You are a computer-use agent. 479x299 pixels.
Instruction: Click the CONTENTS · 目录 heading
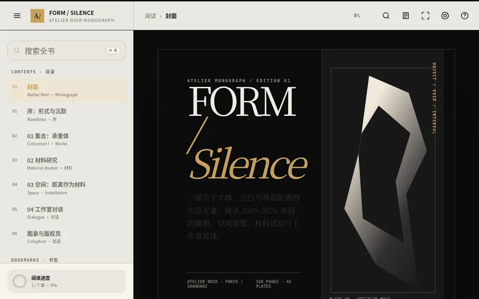point(33,71)
